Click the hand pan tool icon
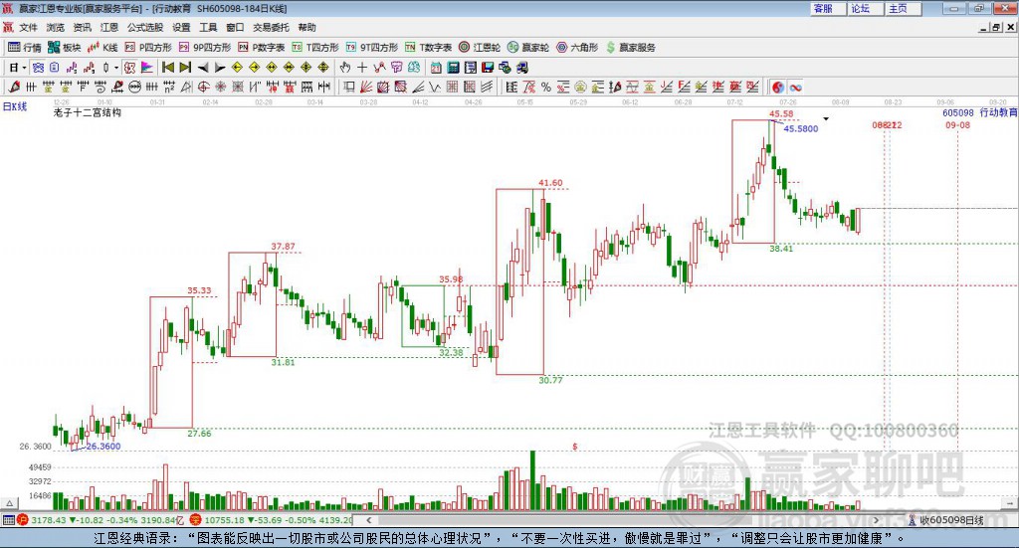Viewport: 1019px width, 548px height. tap(345, 68)
